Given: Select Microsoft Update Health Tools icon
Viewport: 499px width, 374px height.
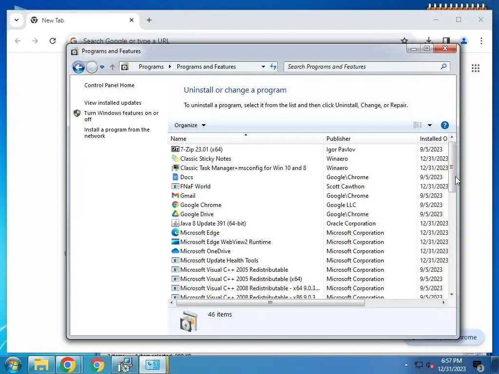Looking at the screenshot, I should [175, 260].
